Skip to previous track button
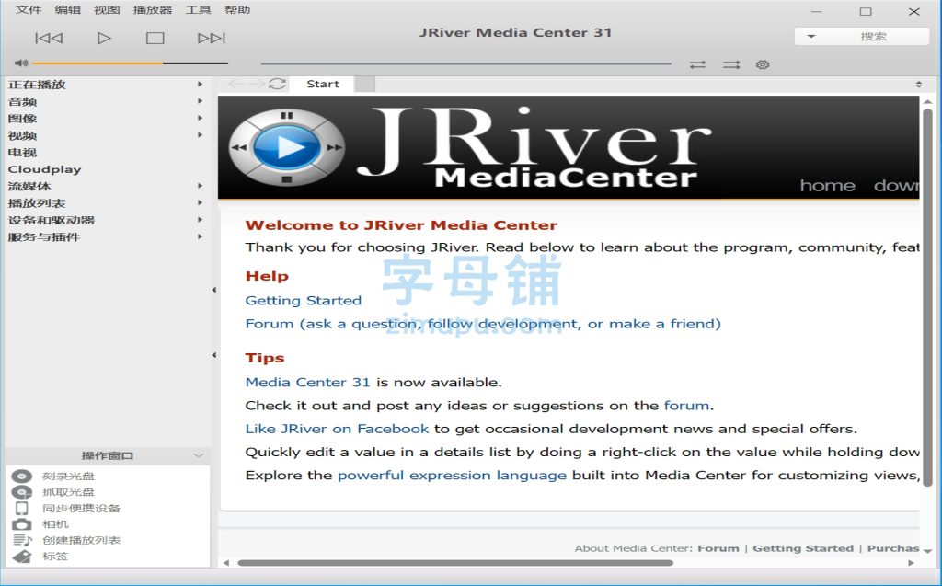Screen dimensions: 942x586 click(x=49, y=38)
